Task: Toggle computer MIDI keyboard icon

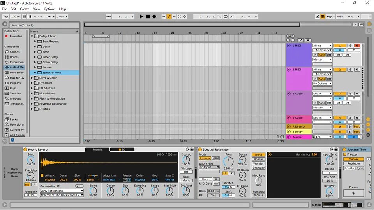Action: coord(323,16)
